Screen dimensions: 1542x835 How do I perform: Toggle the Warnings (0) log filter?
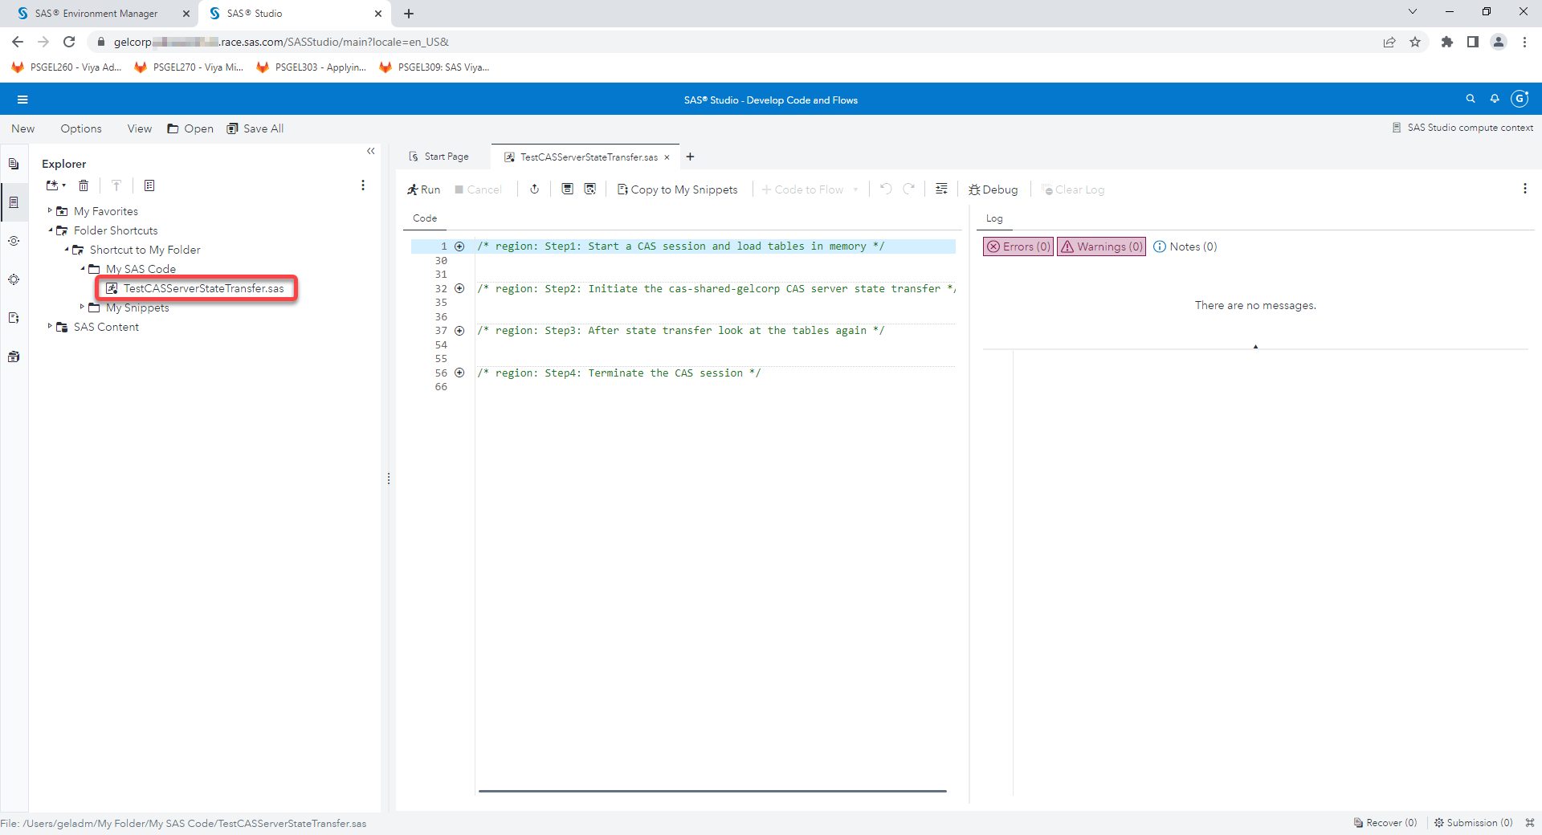pyautogui.click(x=1102, y=246)
